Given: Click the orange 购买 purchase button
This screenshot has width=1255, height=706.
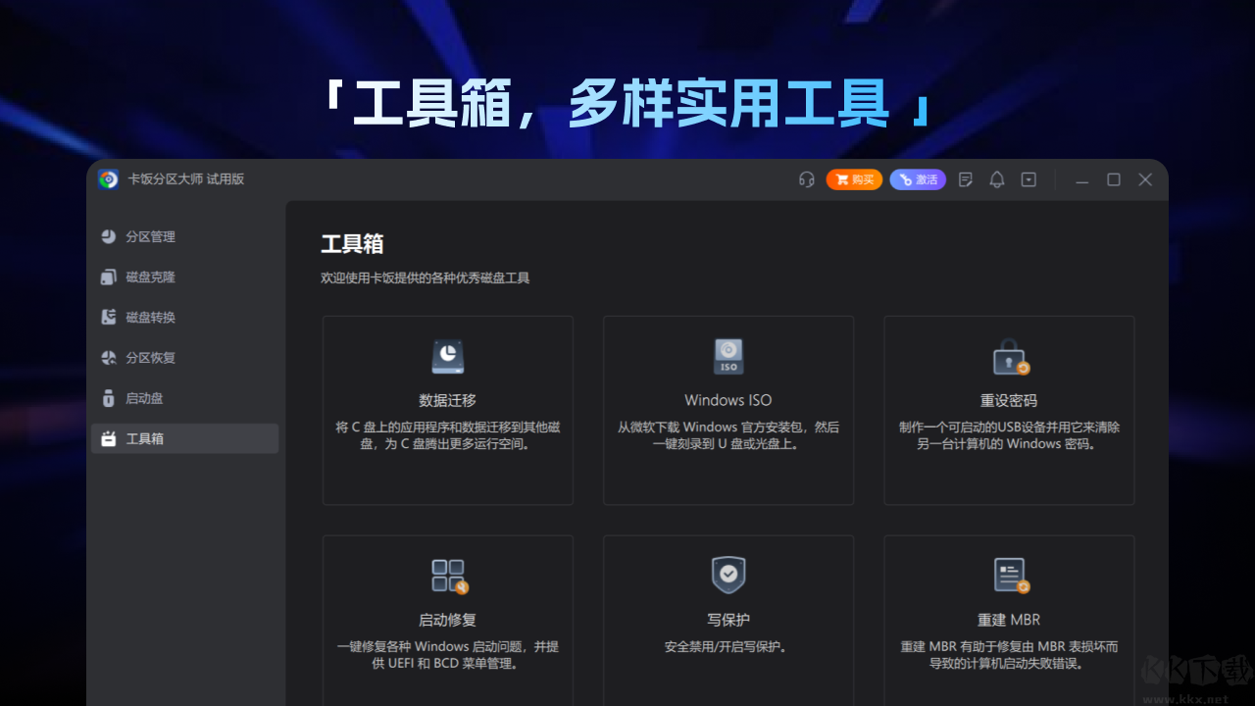Looking at the screenshot, I should 854,179.
